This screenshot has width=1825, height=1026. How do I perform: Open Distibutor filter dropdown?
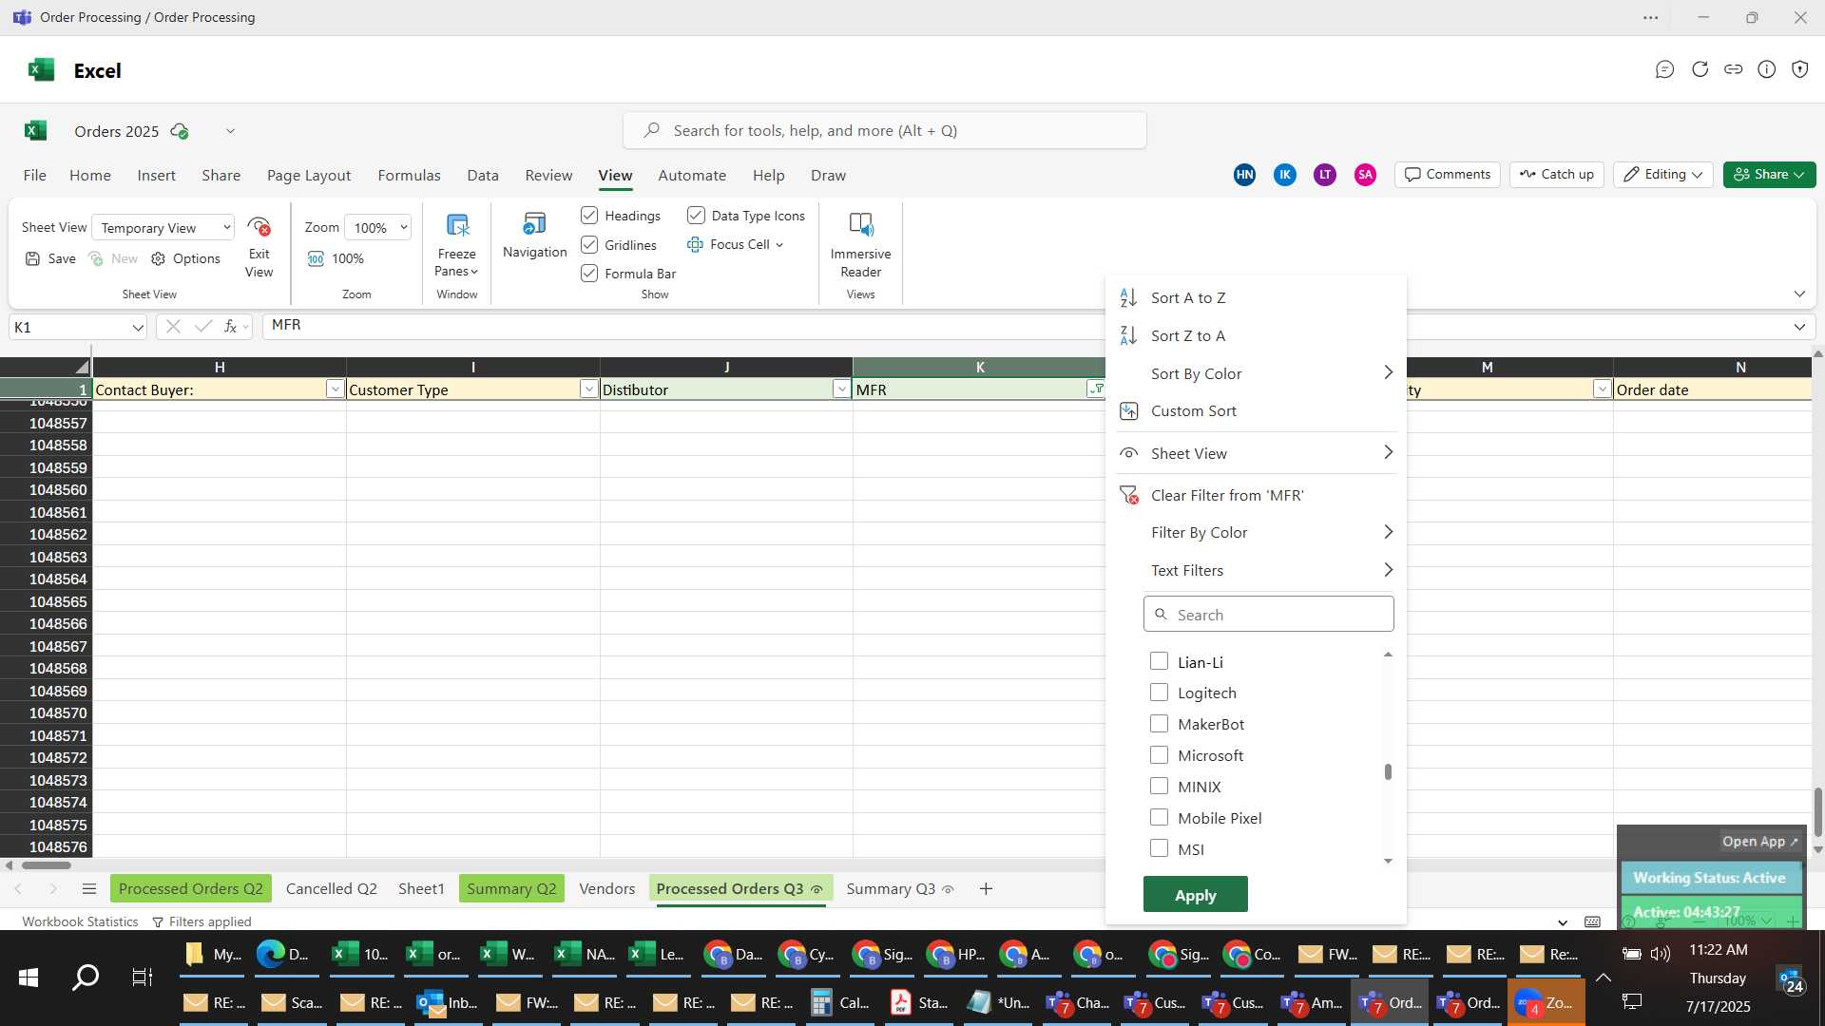click(841, 389)
